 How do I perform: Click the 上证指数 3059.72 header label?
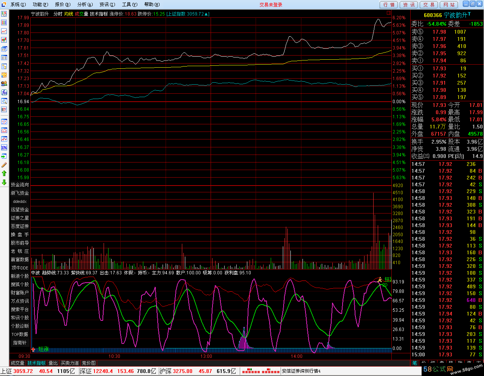pos(188,14)
